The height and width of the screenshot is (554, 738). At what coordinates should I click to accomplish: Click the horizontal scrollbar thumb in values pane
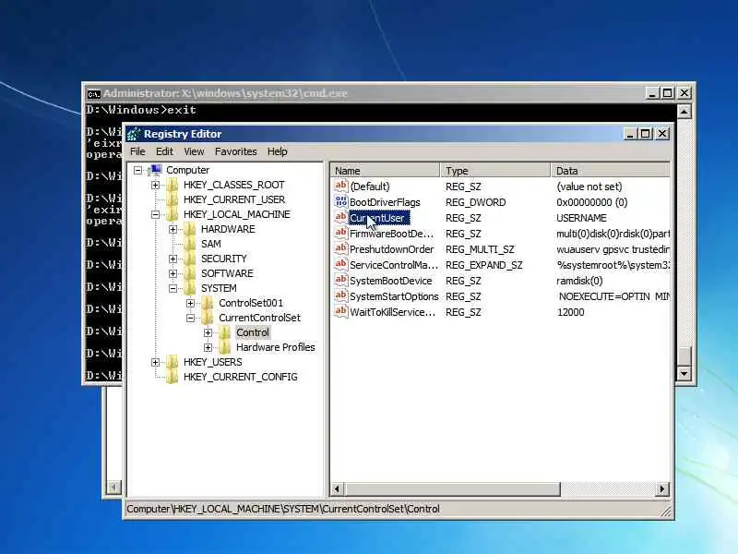pos(452,489)
